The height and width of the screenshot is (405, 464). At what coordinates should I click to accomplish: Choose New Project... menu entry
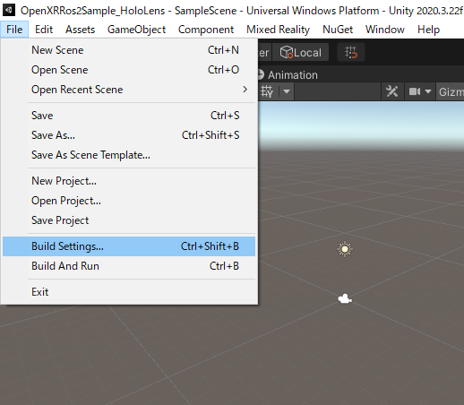tap(129, 181)
